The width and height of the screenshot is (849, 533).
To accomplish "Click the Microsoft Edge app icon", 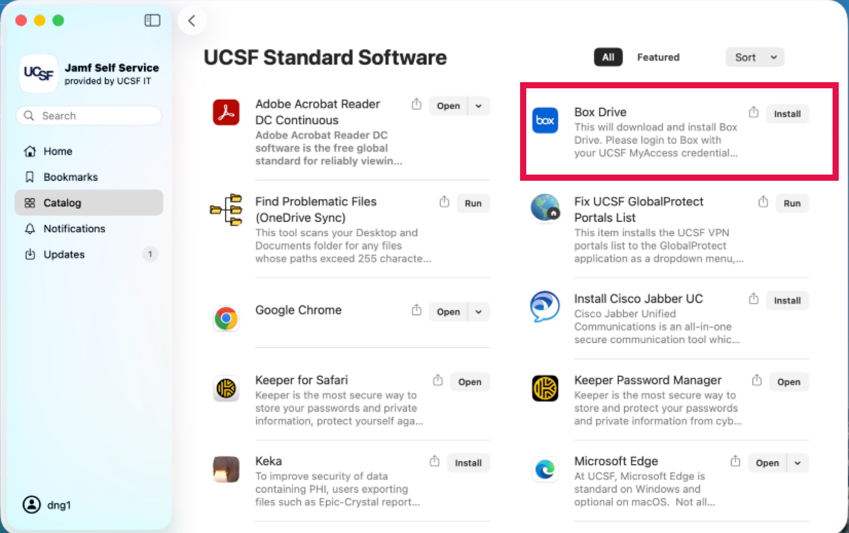I will 545,469.
